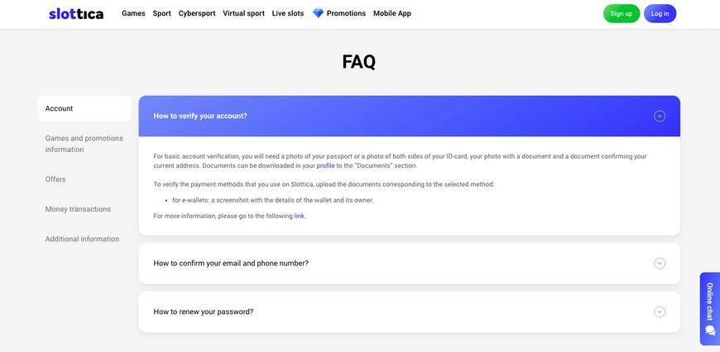Expand 'How to renew your password?' chevron
720x352 pixels.
coord(660,312)
